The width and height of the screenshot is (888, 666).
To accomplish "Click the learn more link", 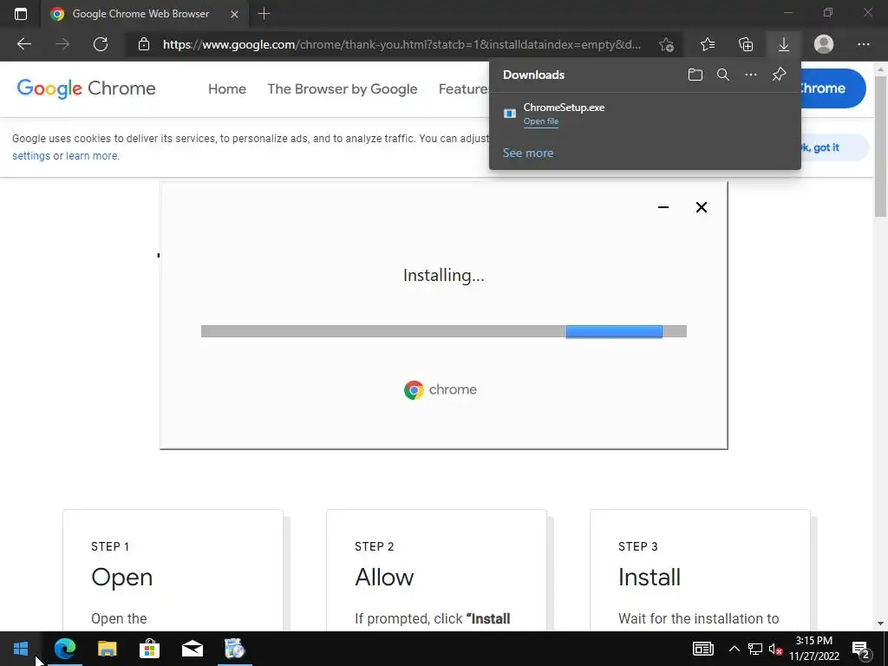I will coord(92,156).
